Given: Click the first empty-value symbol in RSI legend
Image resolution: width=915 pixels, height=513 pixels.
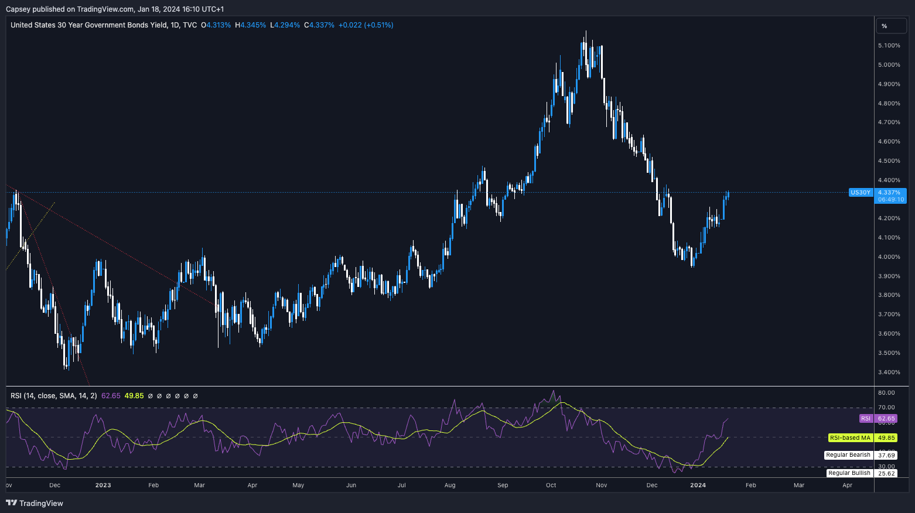Looking at the screenshot, I should (x=150, y=396).
